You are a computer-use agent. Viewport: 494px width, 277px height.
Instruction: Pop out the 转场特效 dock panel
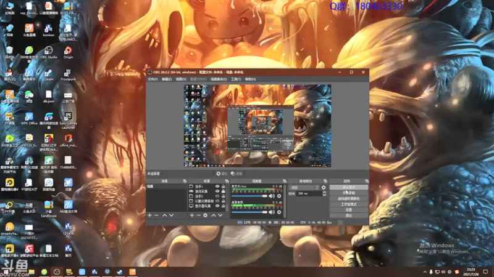325,181
